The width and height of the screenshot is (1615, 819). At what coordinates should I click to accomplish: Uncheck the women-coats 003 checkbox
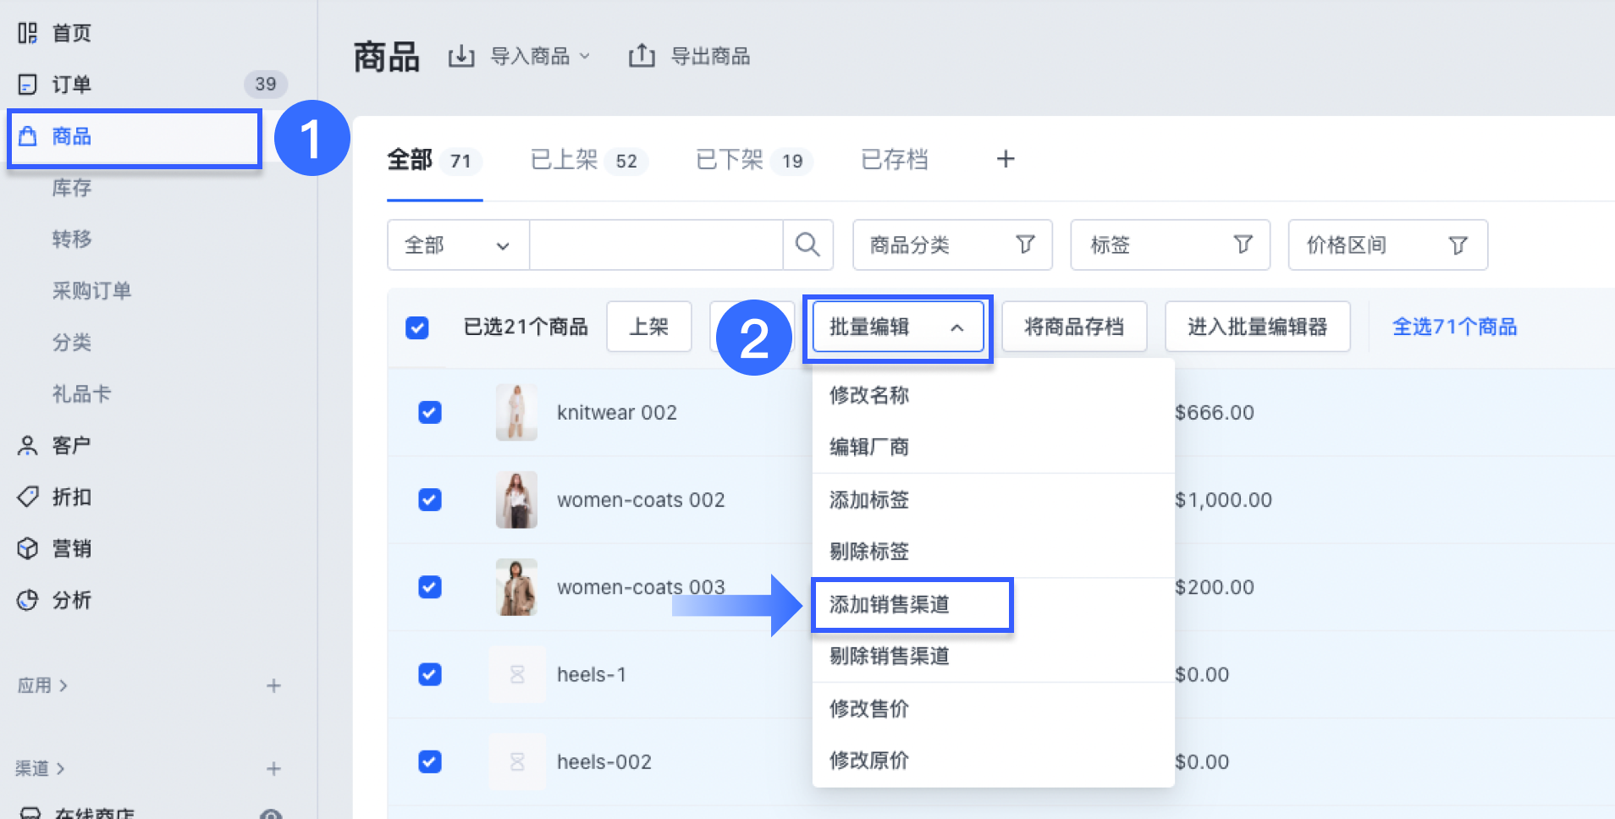pyautogui.click(x=430, y=586)
